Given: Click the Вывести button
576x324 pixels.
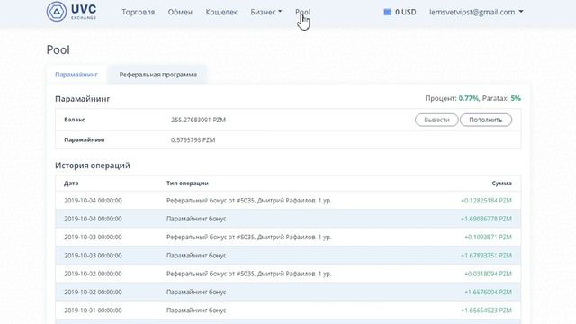Looking at the screenshot, I should [x=436, y=120].
